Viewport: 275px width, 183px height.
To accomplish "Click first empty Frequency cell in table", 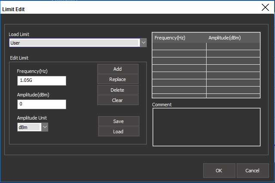I will [x=179, y=46].
